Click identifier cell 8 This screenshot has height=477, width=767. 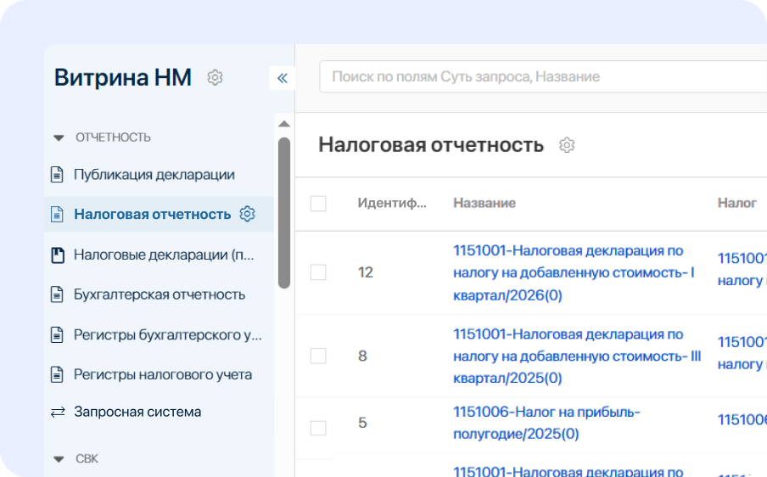coord(362,356)
